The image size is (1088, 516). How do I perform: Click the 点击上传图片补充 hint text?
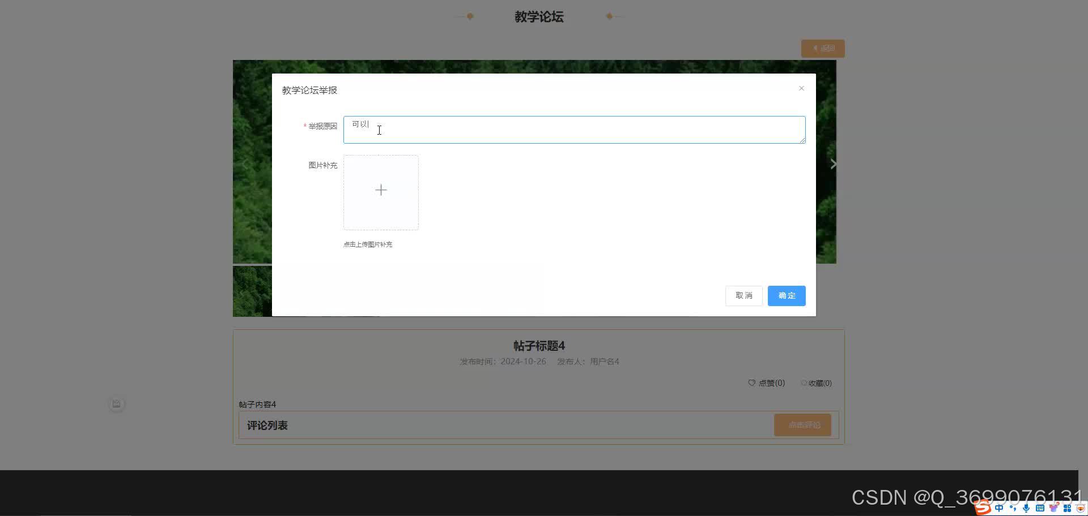pyautogui.click(x=368, y=244)
